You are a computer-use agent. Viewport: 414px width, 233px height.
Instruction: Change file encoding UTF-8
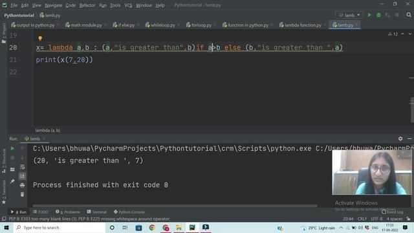point(376,219)
